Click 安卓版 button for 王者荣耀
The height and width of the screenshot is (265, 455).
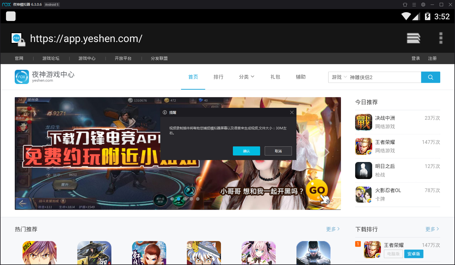(x=414, y=254)
